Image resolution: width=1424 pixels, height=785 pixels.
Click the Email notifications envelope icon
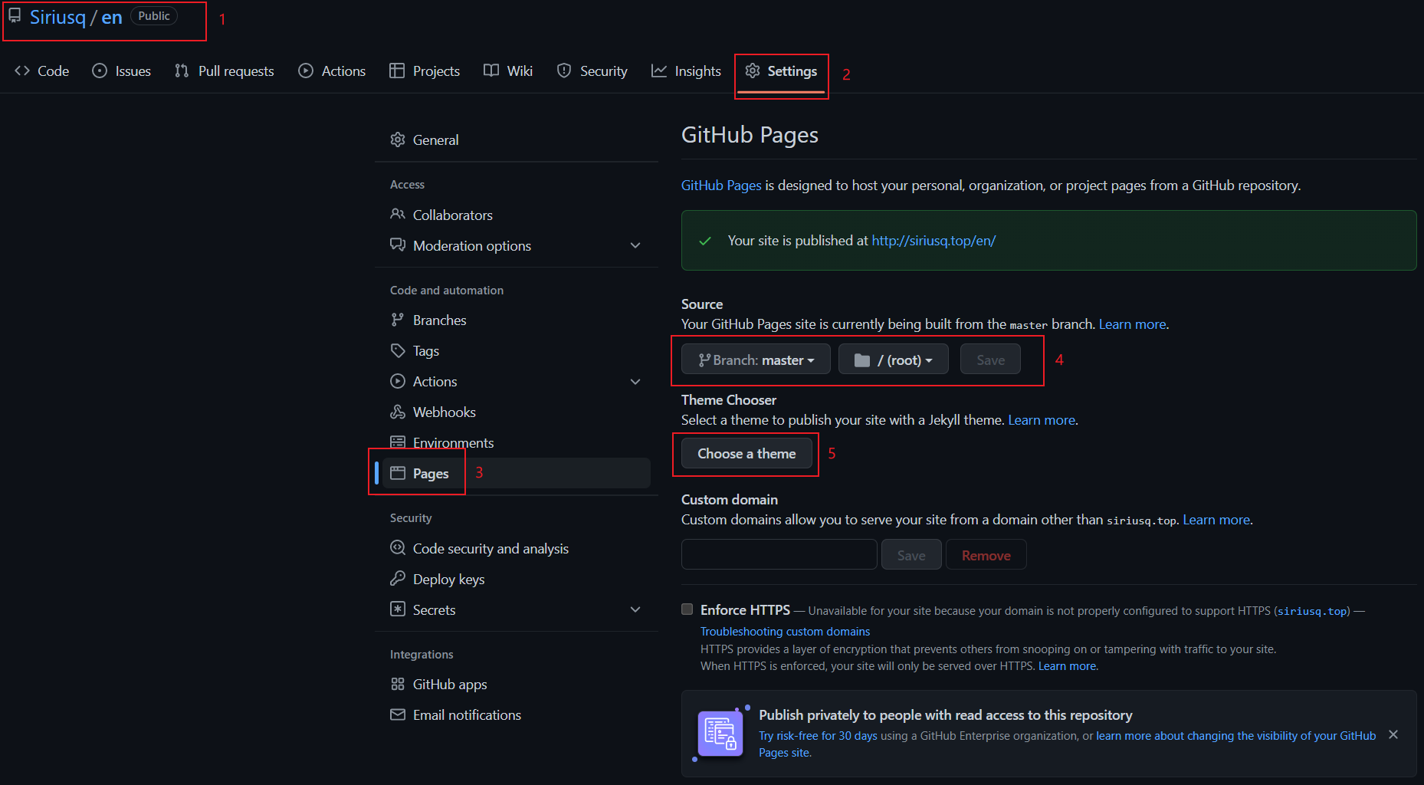point(397,714)
